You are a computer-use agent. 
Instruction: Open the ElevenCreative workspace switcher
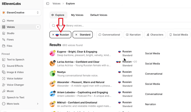(x=21, y=13)
